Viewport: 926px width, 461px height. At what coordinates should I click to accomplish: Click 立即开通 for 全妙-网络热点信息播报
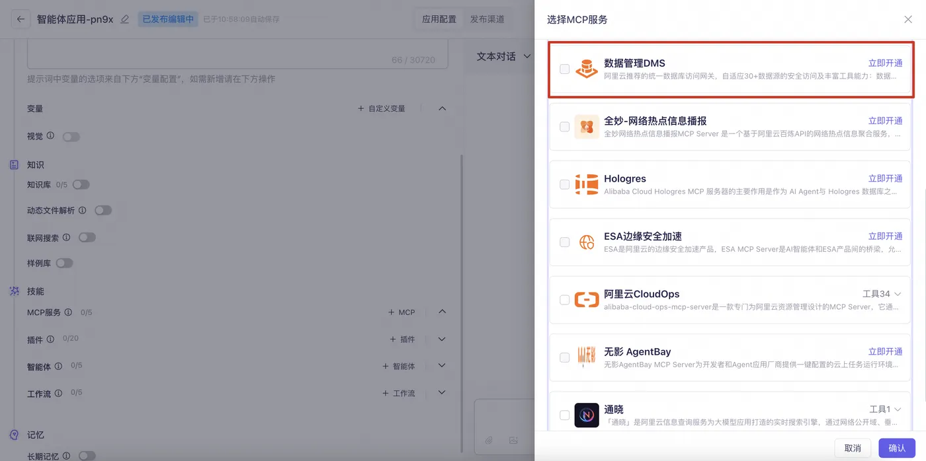click(x=885, y=121)
